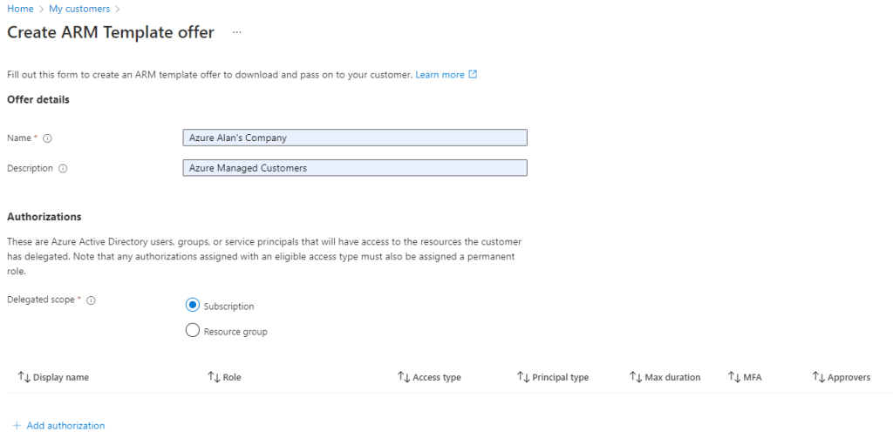Viewport: 893px width, 438px height.
Task: Open the ellipsis menu beside page title
Action: pos(236,32)
